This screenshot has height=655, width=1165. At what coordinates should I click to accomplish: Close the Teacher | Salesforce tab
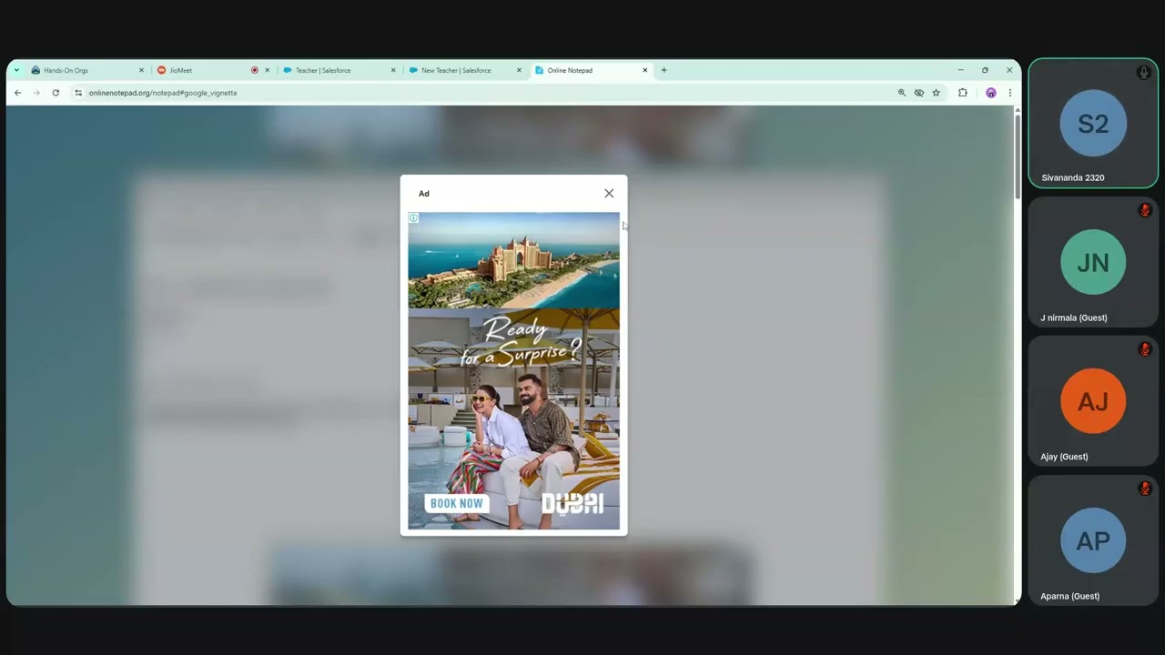[x=394, y=70]
